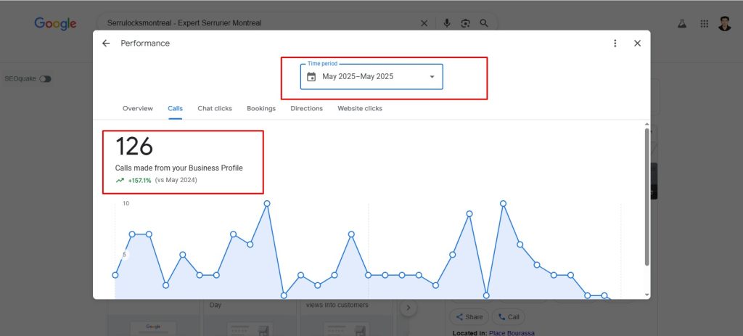Switch to the Directions tab
Viewport: 743px width, 336px height.
[x=307, y=109]
